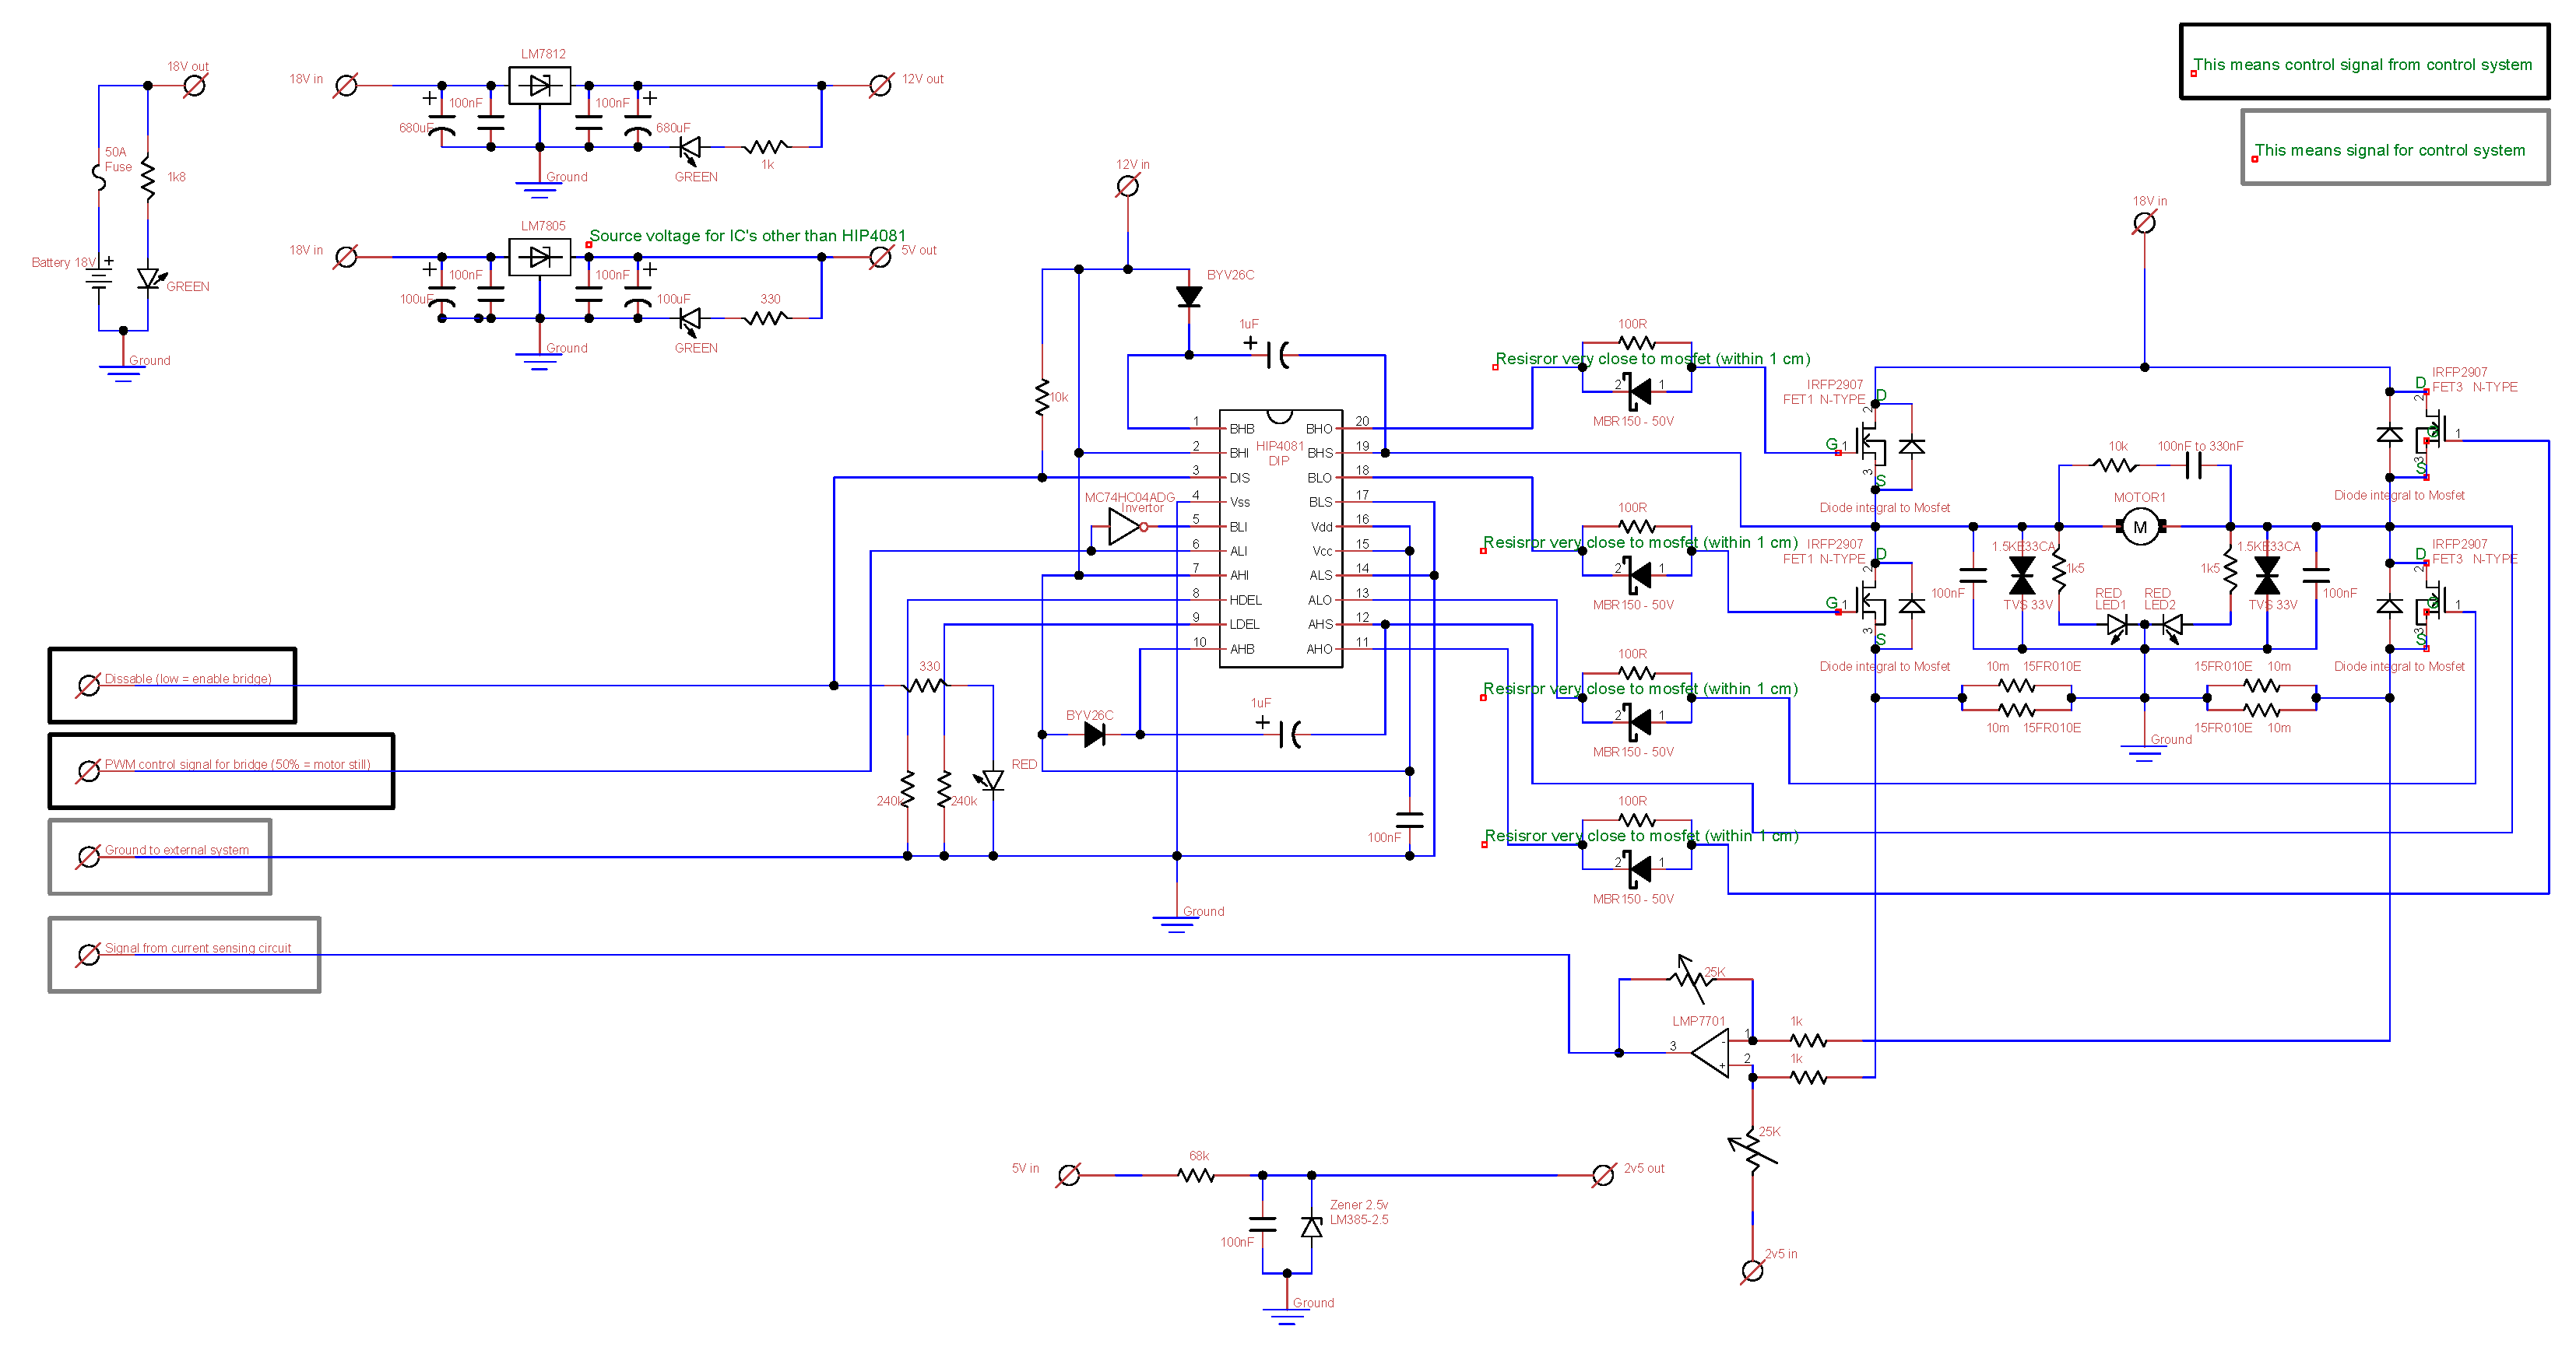Click the Zener 2.5v LM385 diode symbol
This screenshot has width=2576, height=1354.
(1311, 1227)
